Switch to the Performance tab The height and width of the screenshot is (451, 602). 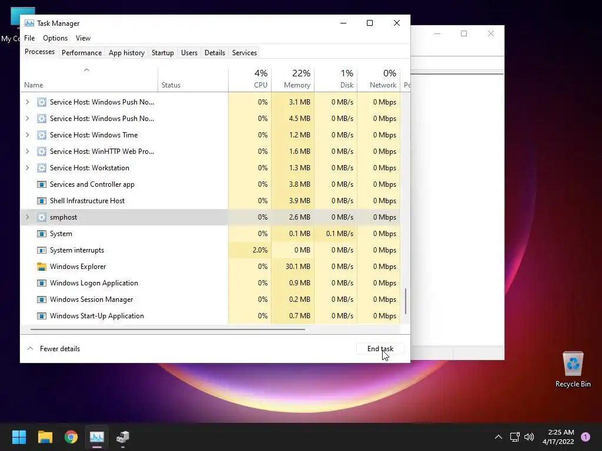pyautogui.click(x=81, y=52)
